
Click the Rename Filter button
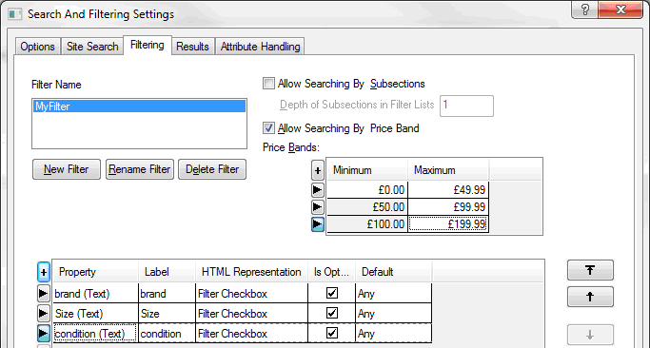(140, 169)
